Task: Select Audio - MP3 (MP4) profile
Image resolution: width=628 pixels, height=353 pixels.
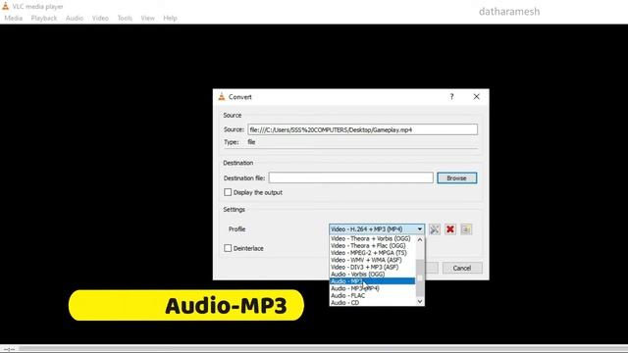Action: [373, 288]
